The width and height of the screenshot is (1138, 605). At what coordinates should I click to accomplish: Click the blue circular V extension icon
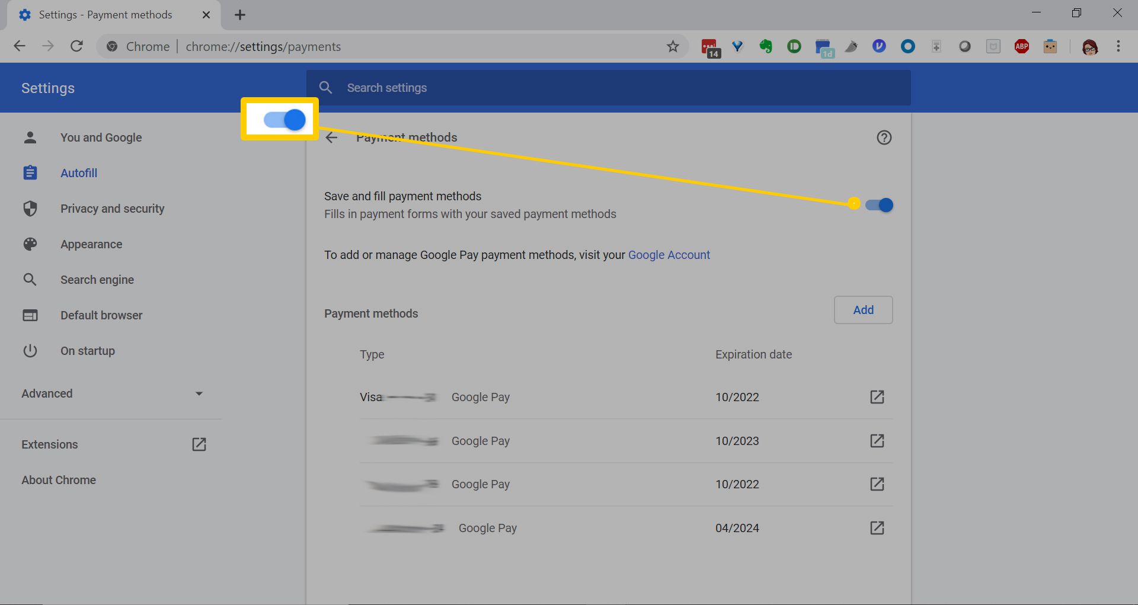click(x=879, y=46)
